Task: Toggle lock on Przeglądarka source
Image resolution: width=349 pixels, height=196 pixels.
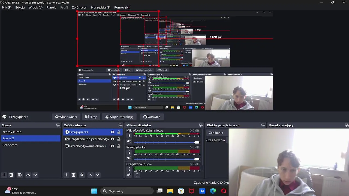Action: tap(119, 132)
